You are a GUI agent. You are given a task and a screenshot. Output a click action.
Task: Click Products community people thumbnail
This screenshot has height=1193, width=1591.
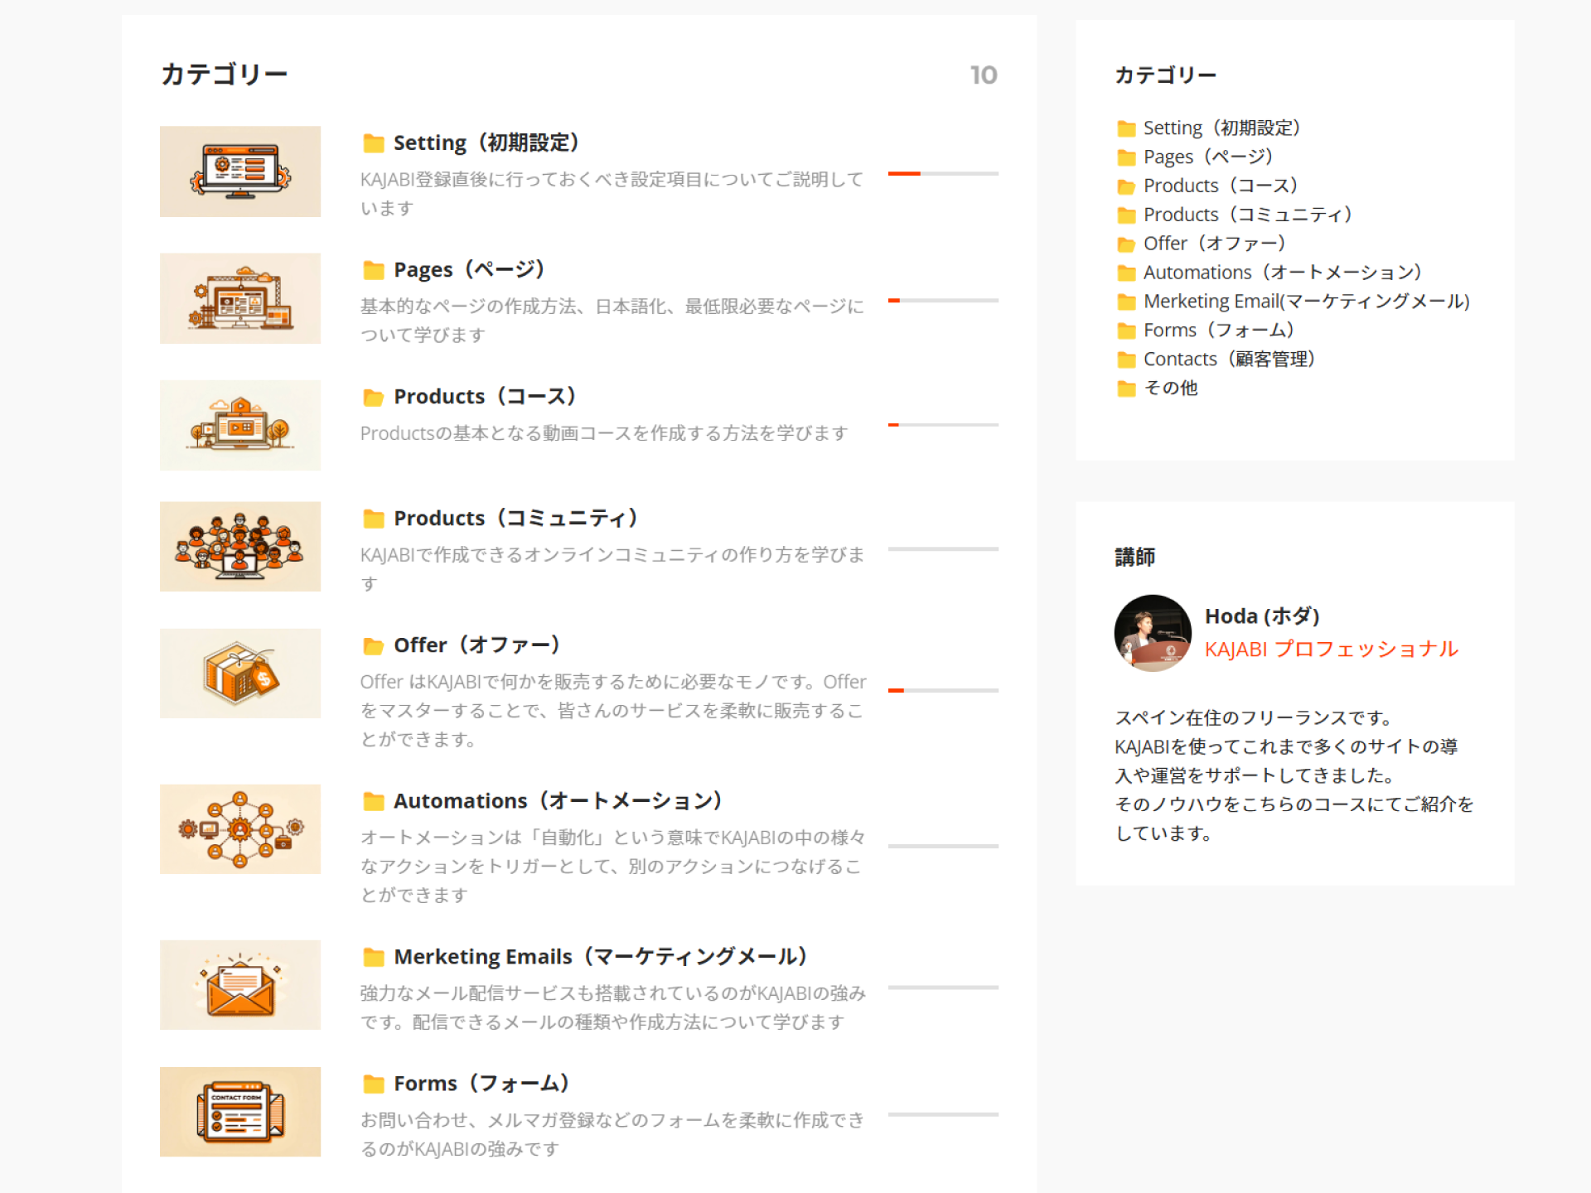click(x=240, y=546)
